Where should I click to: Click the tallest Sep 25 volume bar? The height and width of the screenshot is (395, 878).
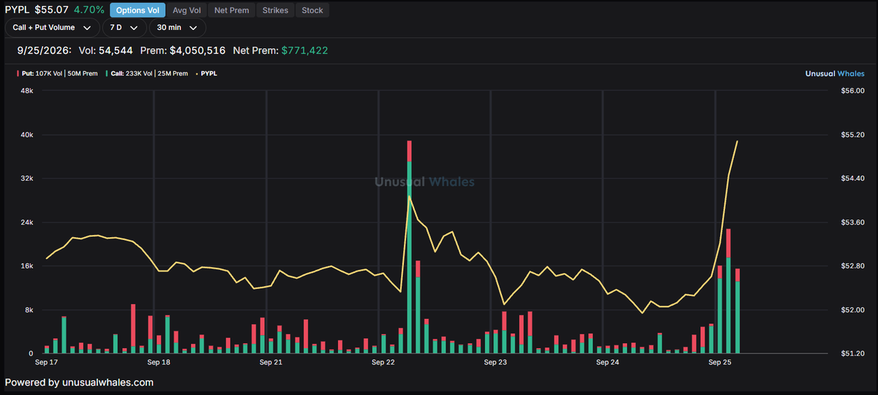point(729,291)
